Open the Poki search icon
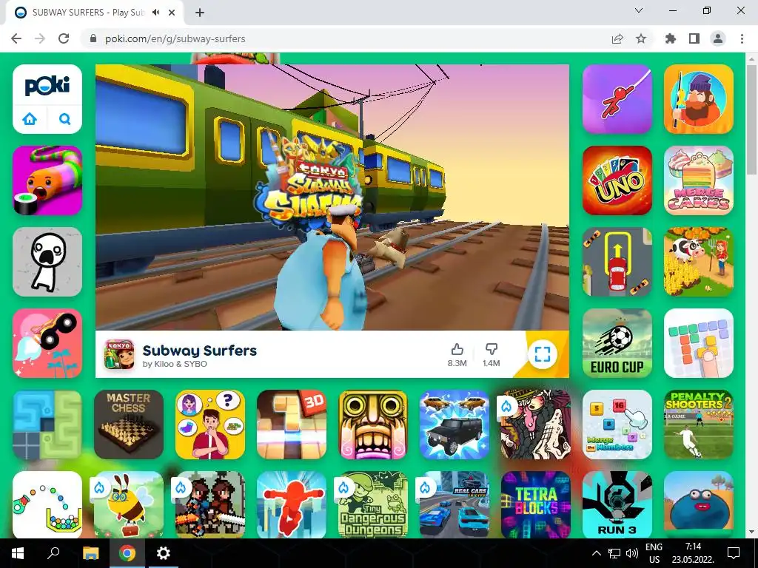 click(x=65, y=118)
